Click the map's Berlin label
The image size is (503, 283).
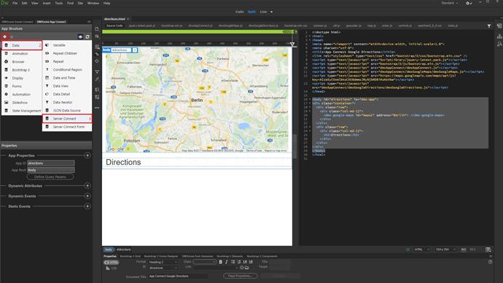(197, 100)
